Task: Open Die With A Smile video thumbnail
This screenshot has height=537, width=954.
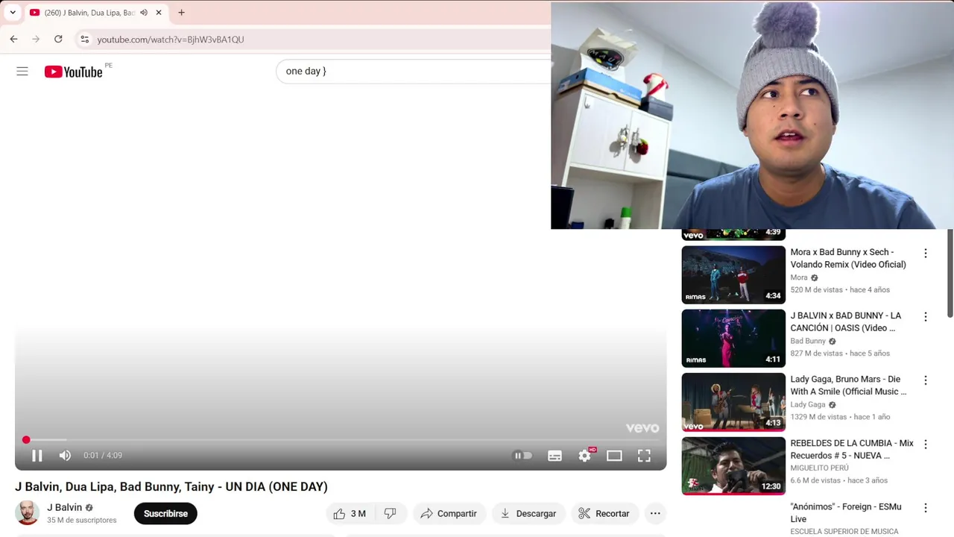Action: coord(733,402)
